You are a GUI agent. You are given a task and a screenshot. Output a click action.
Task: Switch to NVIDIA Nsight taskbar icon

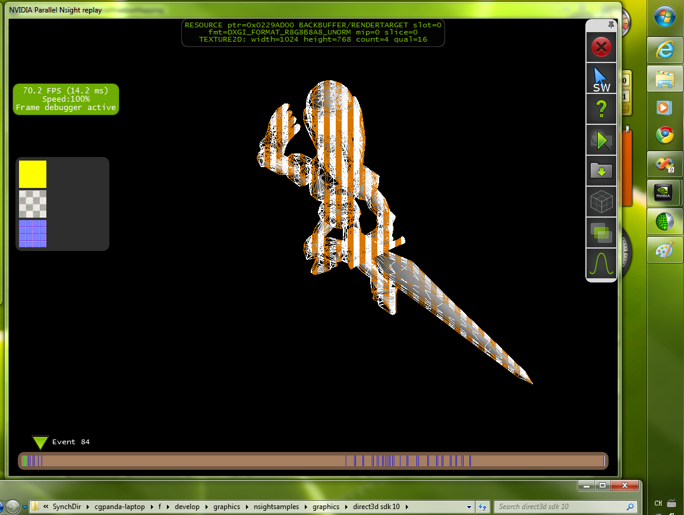(x=664, y=193)
